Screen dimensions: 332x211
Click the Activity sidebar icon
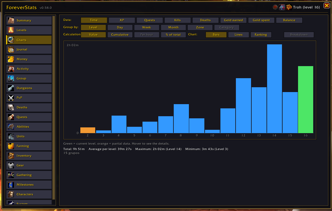(11, 69)
